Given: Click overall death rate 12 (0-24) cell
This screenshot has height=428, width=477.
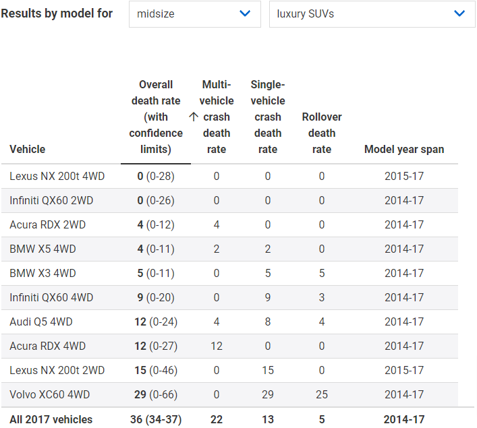Looking at the screenshot, I should click(x=156, y=322).
